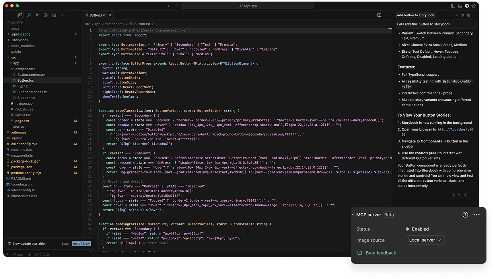Open the Extensions view from the activity bar

pos(54,15)
